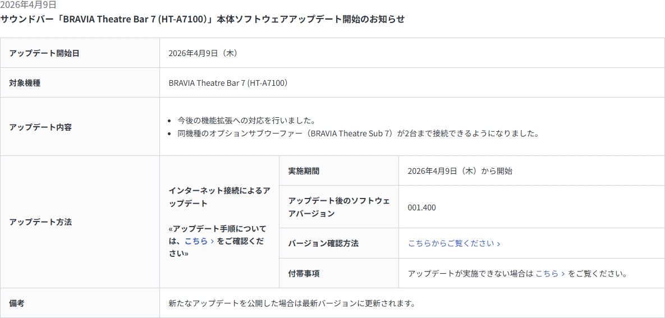665x318 pixels.
Task: Click the 2026年4月9日（木）から開始 period value
Action: click(x=460, y=171)
